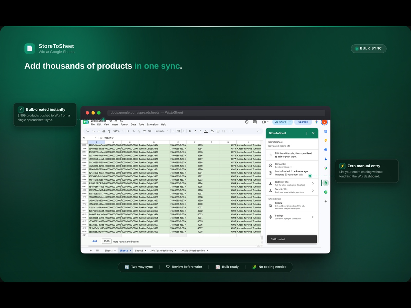Open the A1 name box dropdown
The width and height of the screenshot is (411, 308).
pyautogui.click(x=96, y=138)
